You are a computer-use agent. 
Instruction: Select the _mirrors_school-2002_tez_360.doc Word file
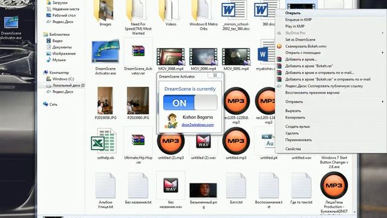click(235, 10)
